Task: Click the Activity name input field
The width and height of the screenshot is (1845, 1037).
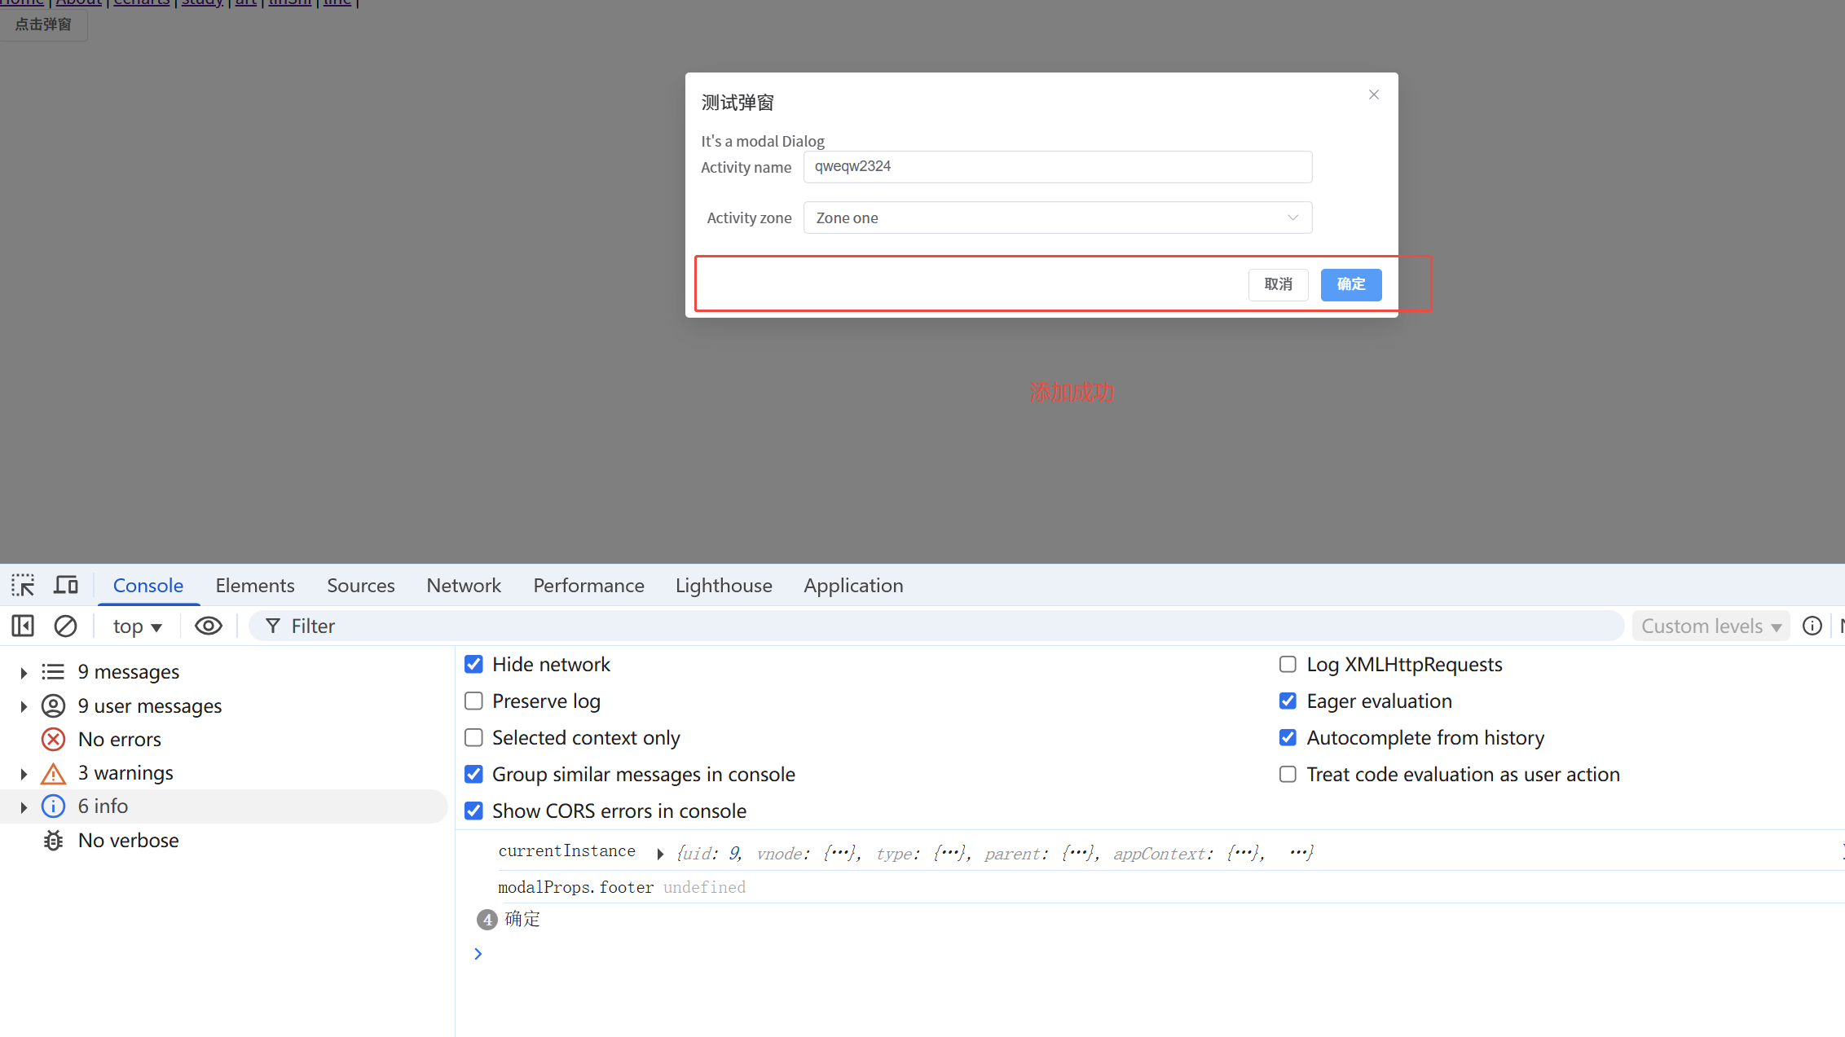Action: tap(1057, 167)
